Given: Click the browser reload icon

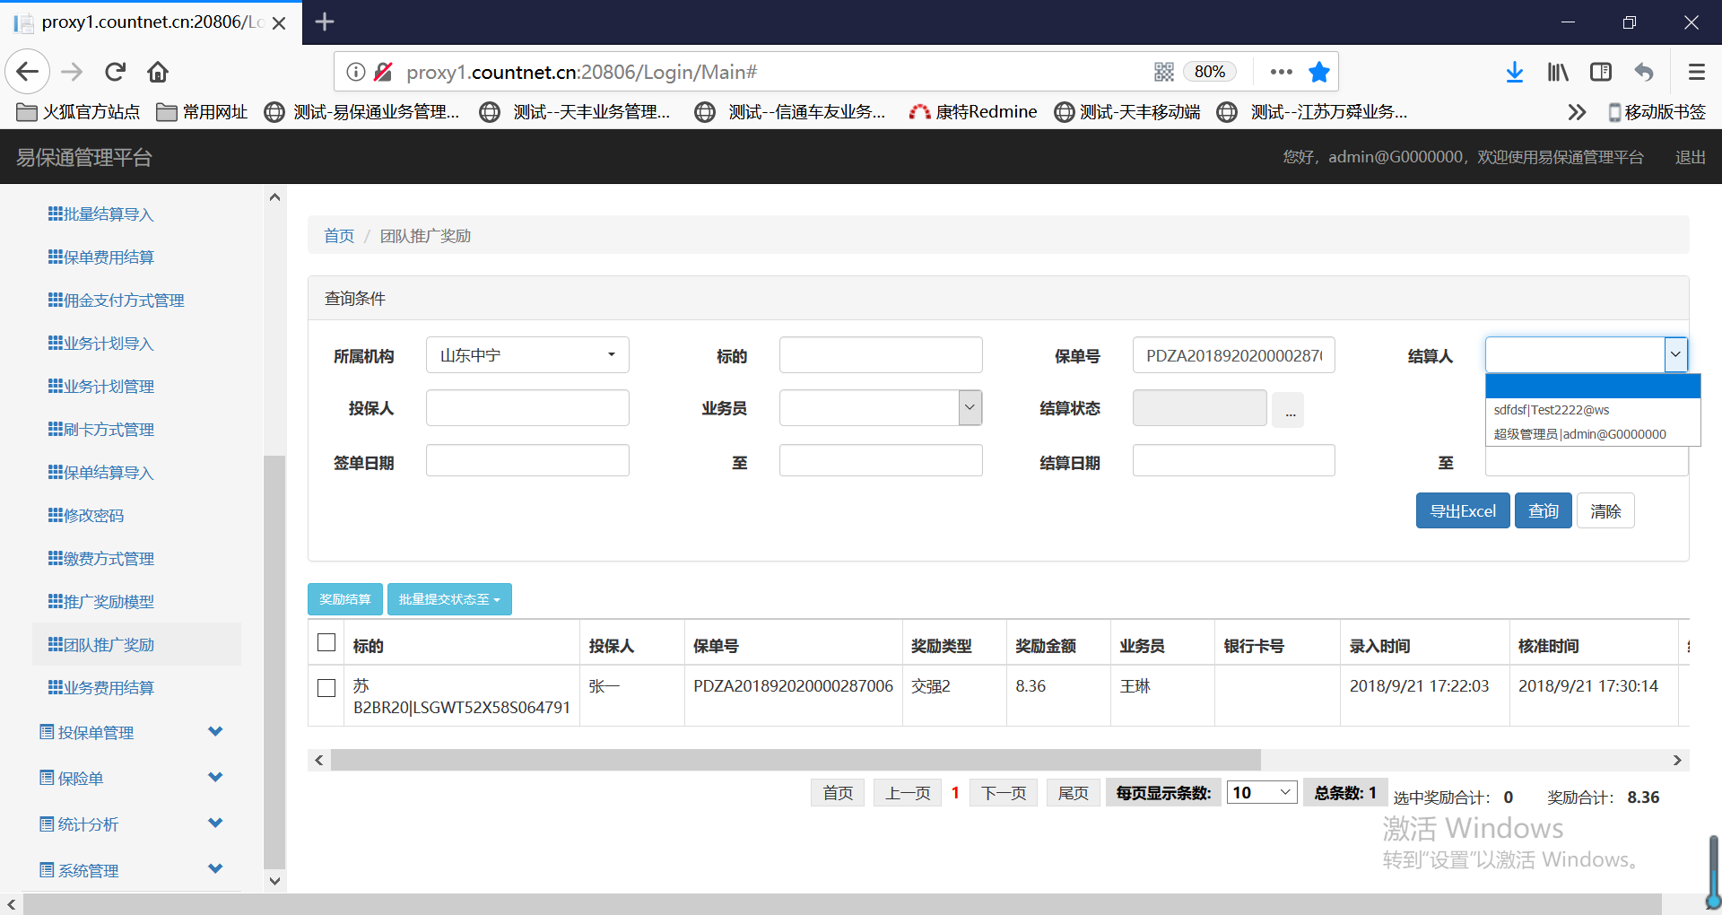Looking at the screenshot, I should [x=115, y=72].
